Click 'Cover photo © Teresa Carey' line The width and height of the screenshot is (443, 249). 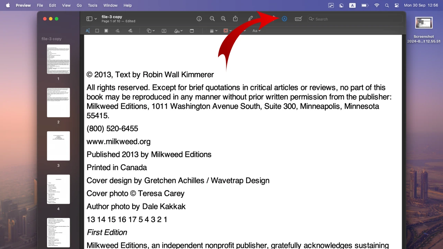135,193
